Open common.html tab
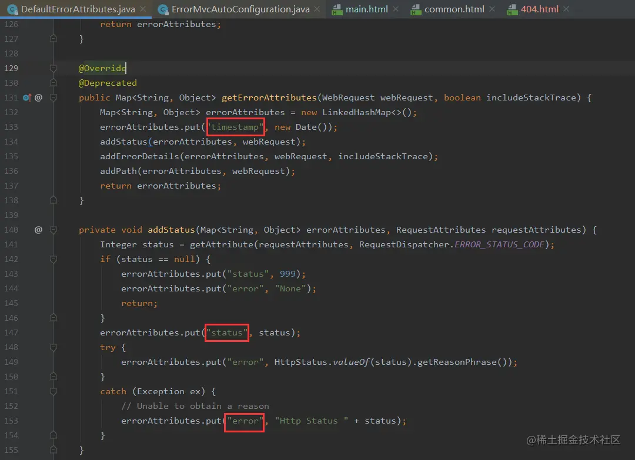Screen dimensions: 635x460 [x=454, y=9]
